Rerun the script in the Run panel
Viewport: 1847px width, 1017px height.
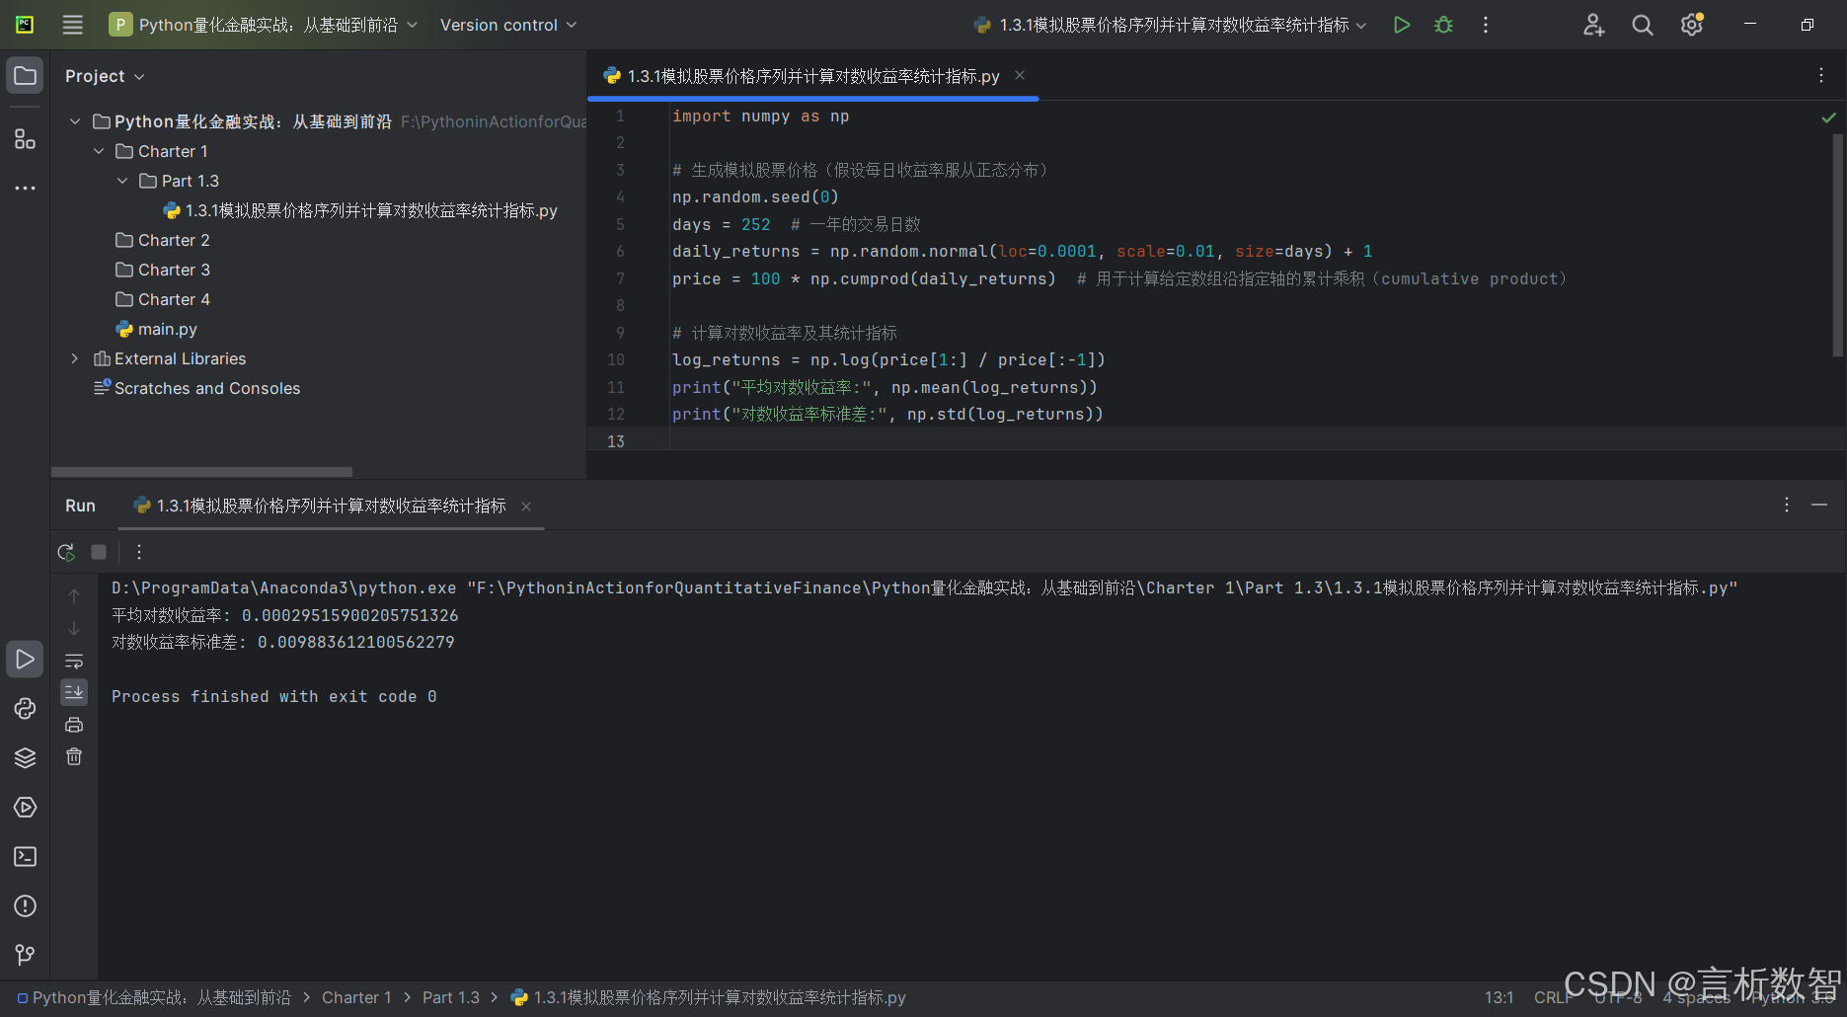(66, 552)
